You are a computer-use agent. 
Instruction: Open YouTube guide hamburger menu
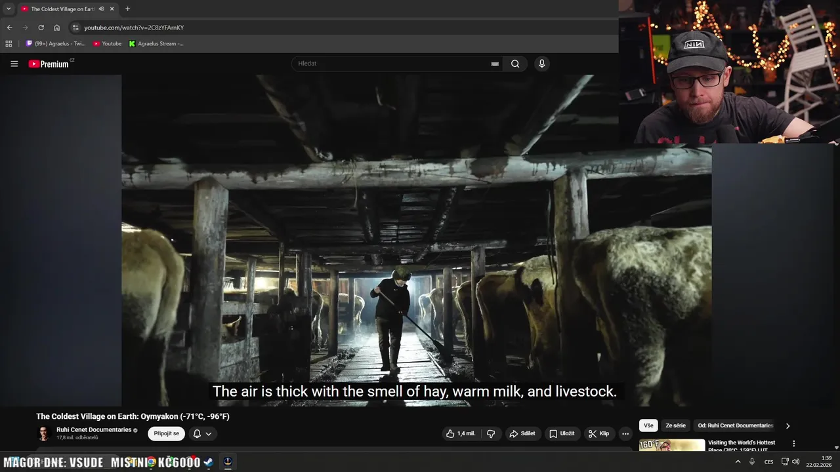tap(14, 64)
